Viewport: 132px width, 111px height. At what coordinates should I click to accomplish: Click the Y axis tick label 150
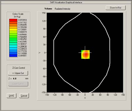(x=44, y=13)
